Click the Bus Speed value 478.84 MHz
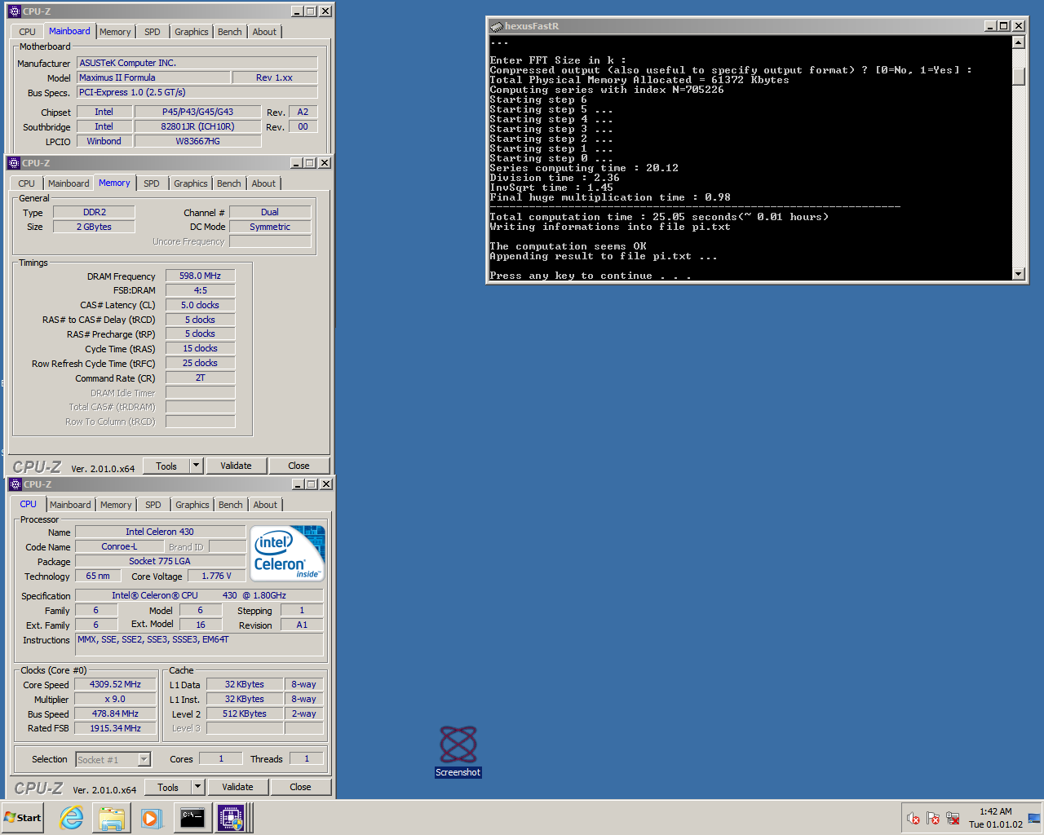The width and height of the screenshot is (1044, 835). pyautogui.click(x=115, y=714)
